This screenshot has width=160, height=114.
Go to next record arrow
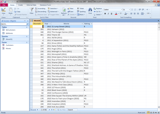pyautogui.click(x=50, y=110)
